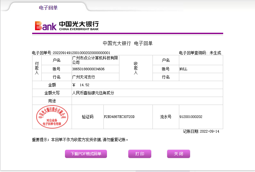Click the China Everbright Bank logo
Screen dimensions: 255x172
[x=67, y=26]
